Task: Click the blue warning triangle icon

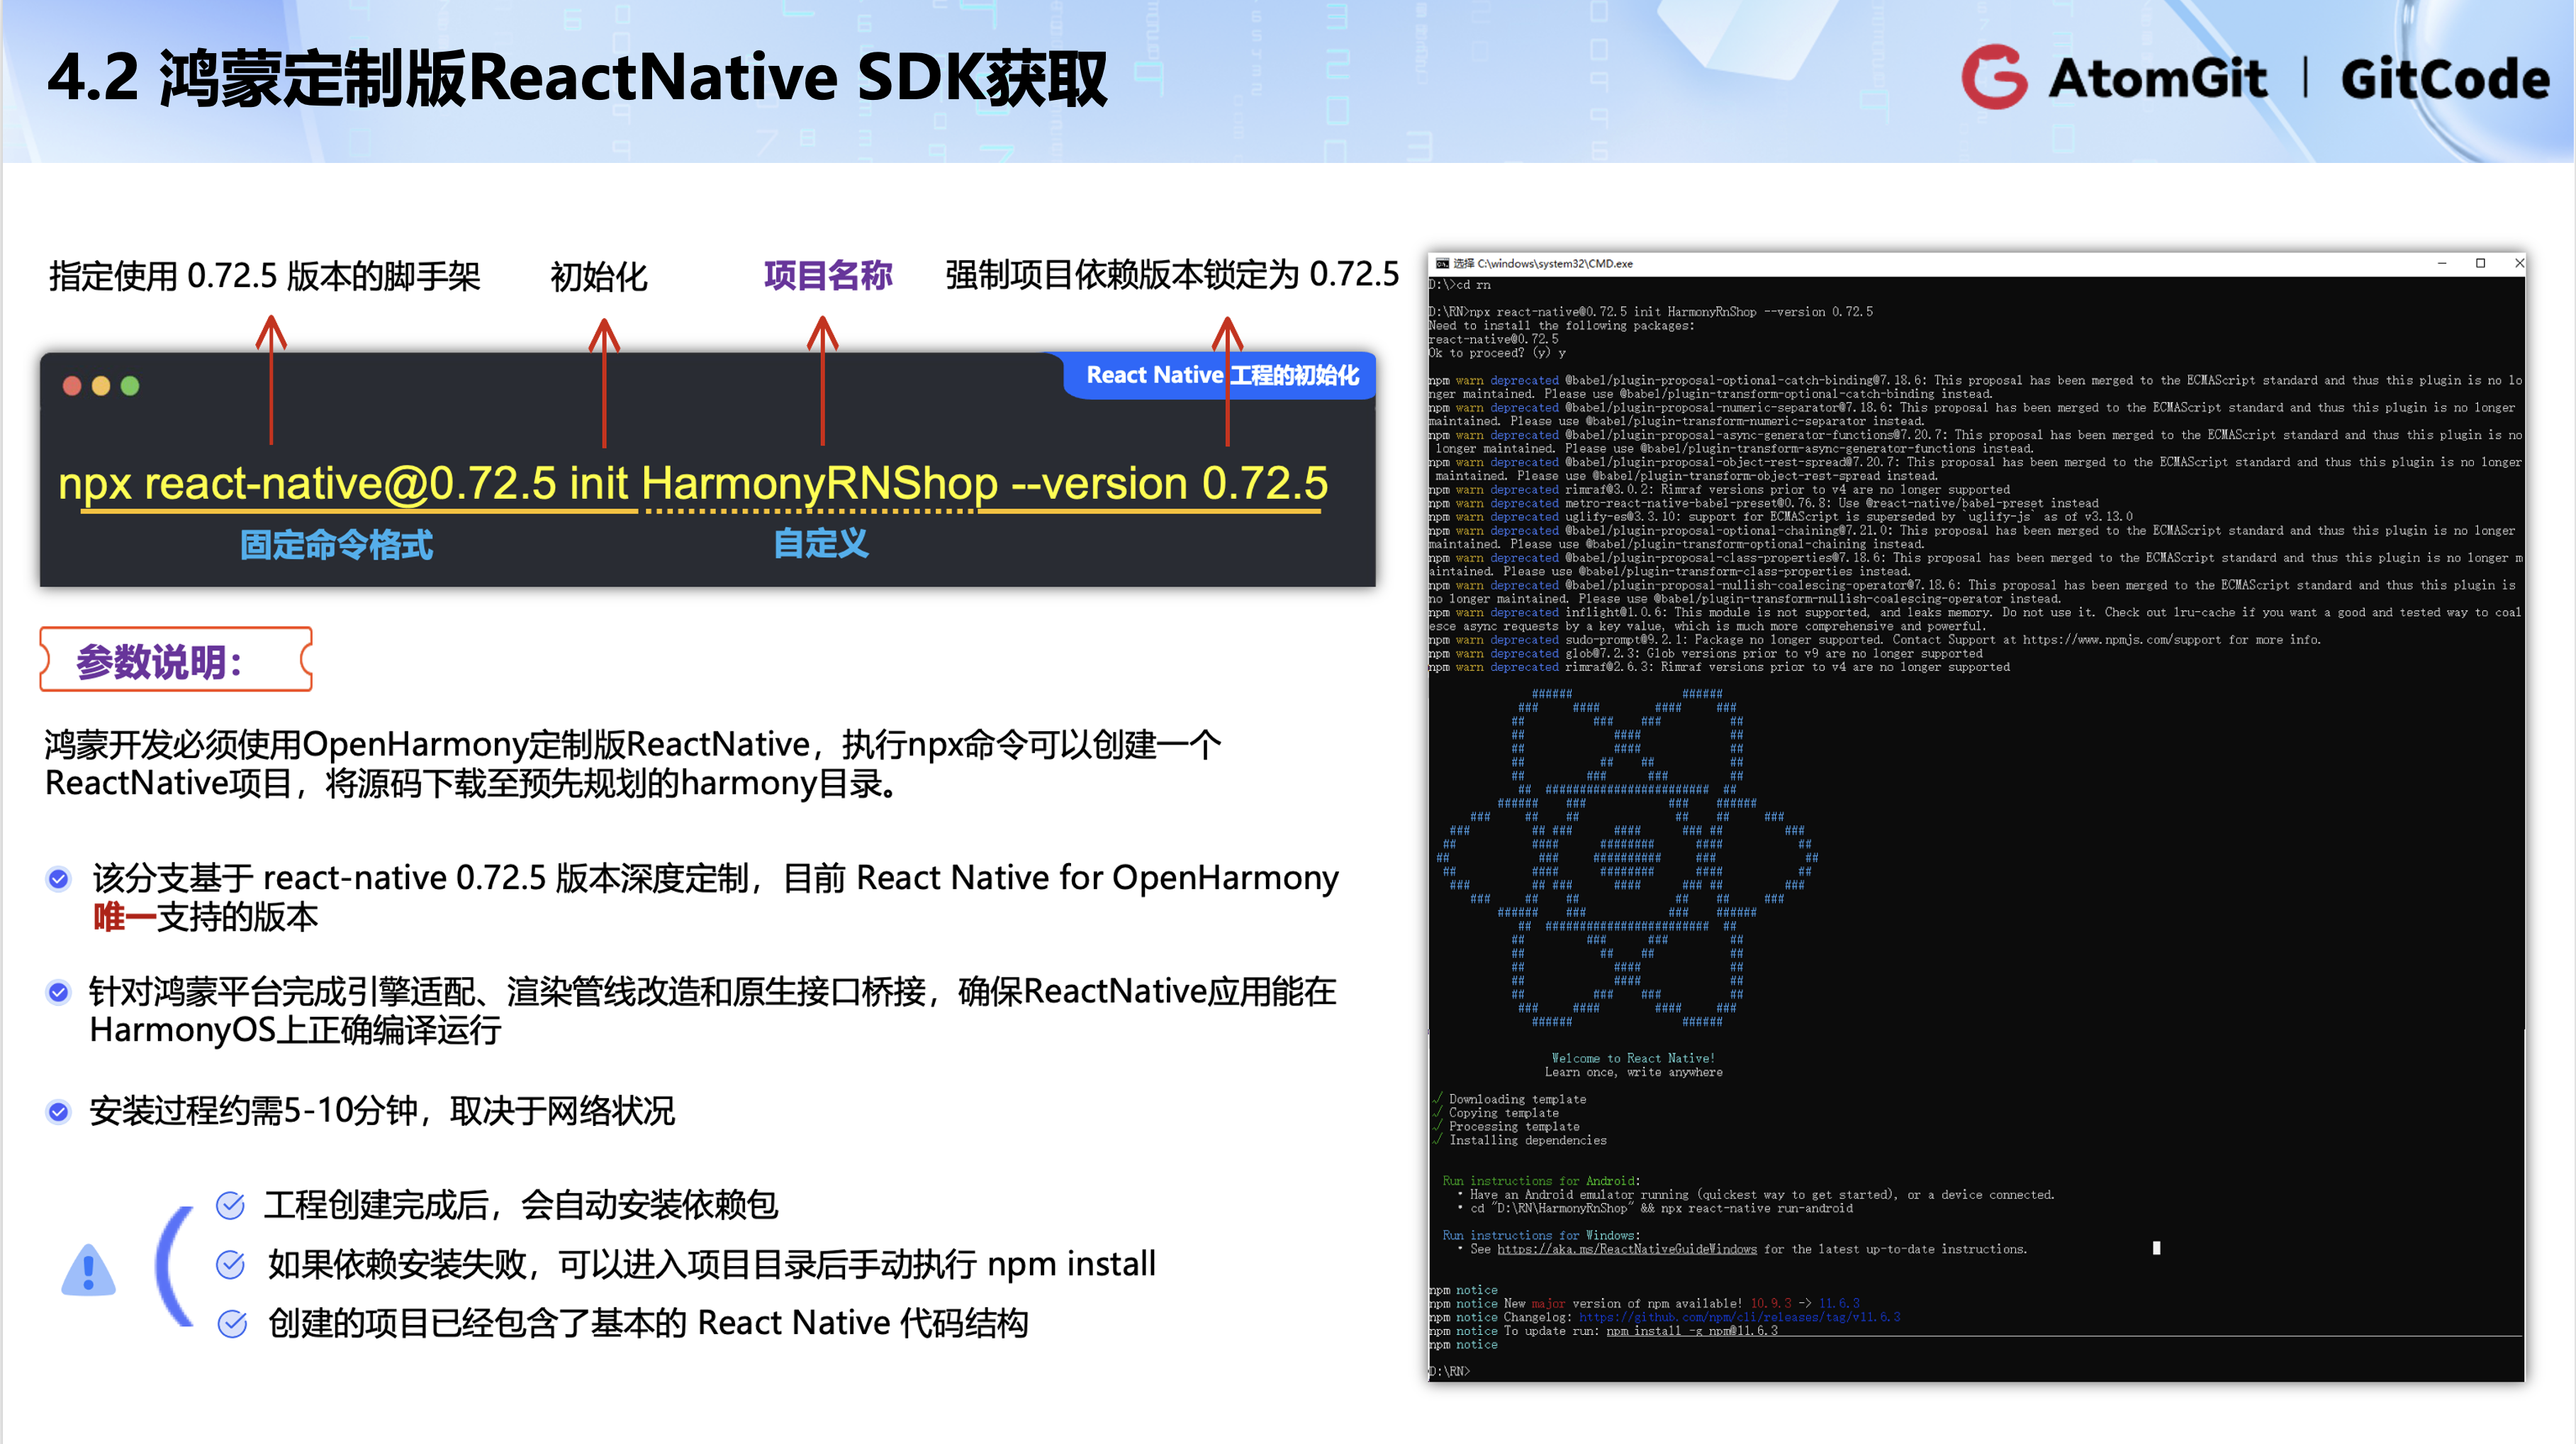Action: pos(88,1270)
